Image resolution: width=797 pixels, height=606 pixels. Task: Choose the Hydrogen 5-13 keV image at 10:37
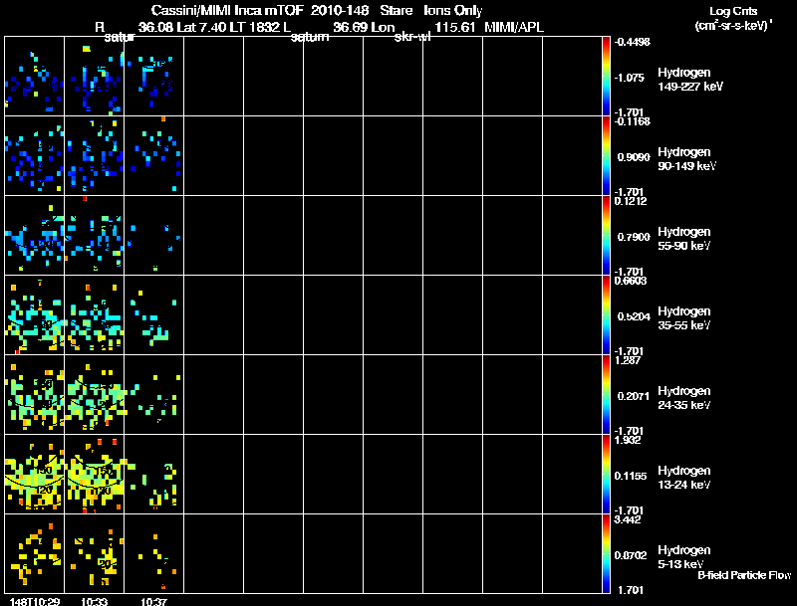154,553
